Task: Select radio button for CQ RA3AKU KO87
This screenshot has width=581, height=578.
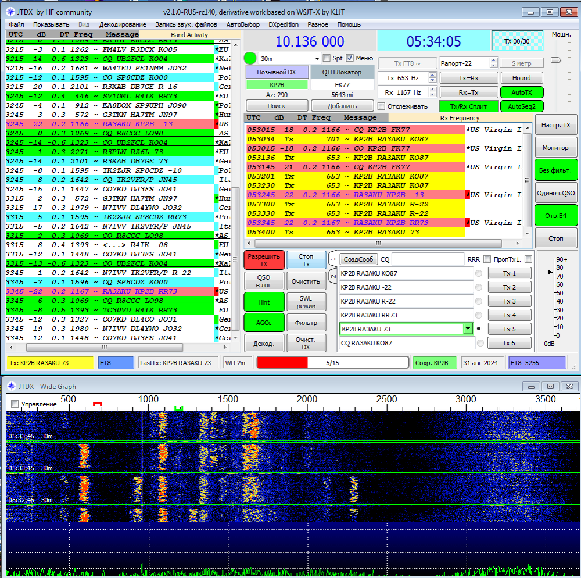Action: pyautogui.click(x=480, y=343)
